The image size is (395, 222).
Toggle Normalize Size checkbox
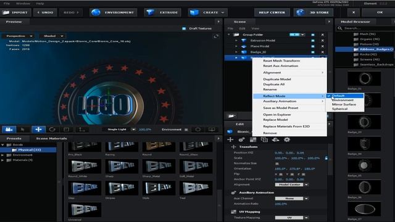(276, 163)
